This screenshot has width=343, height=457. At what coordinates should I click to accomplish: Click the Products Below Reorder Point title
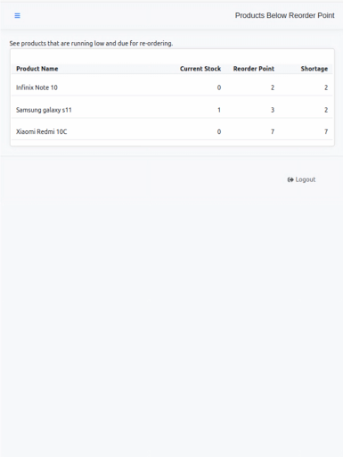click(285, 15)
